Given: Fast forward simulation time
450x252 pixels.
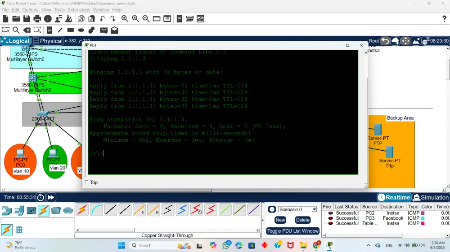Looking at the screenshot, I should tap(51, 197).
